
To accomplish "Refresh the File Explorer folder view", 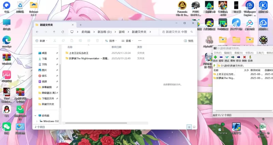I will pos(63,32).
